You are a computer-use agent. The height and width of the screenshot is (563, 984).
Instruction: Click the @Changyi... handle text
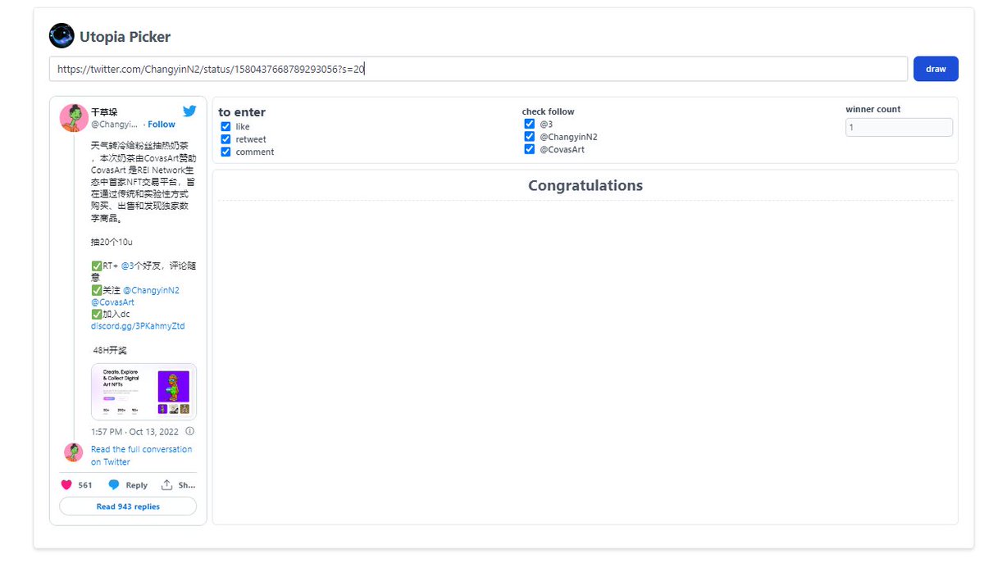point(114,125)
